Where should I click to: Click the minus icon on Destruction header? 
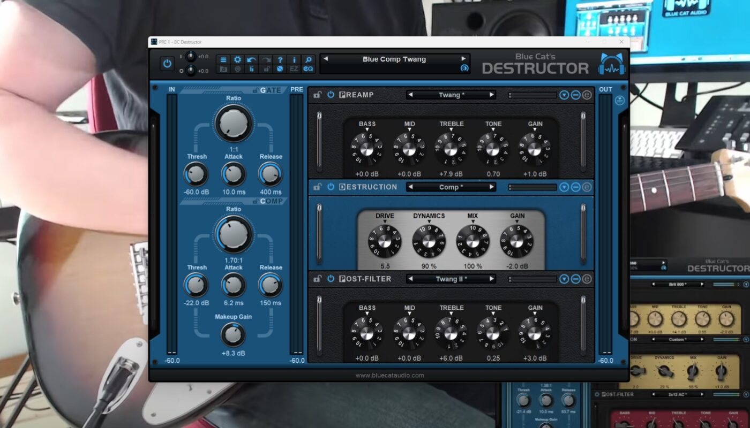pyautogui.click(x=575, y=187)
